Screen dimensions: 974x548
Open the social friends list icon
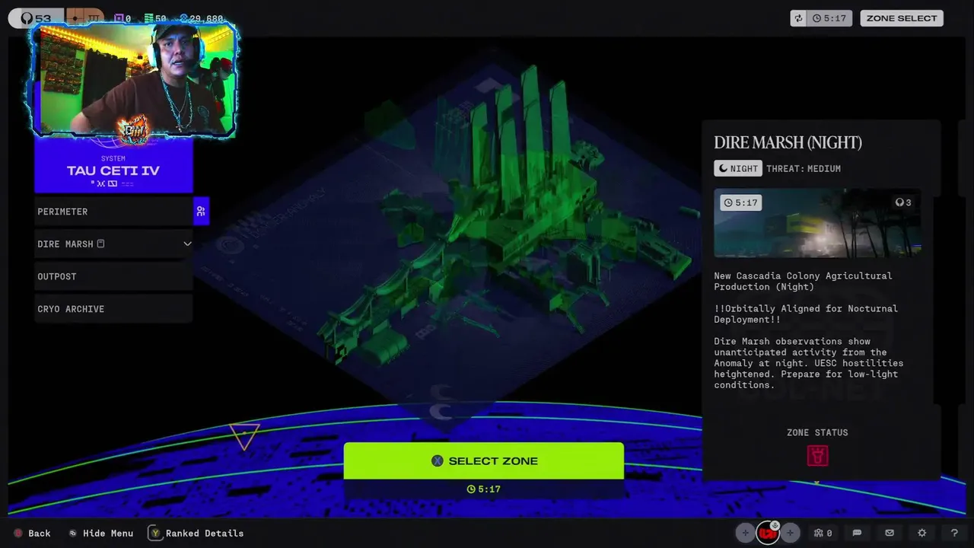point(823,534)
